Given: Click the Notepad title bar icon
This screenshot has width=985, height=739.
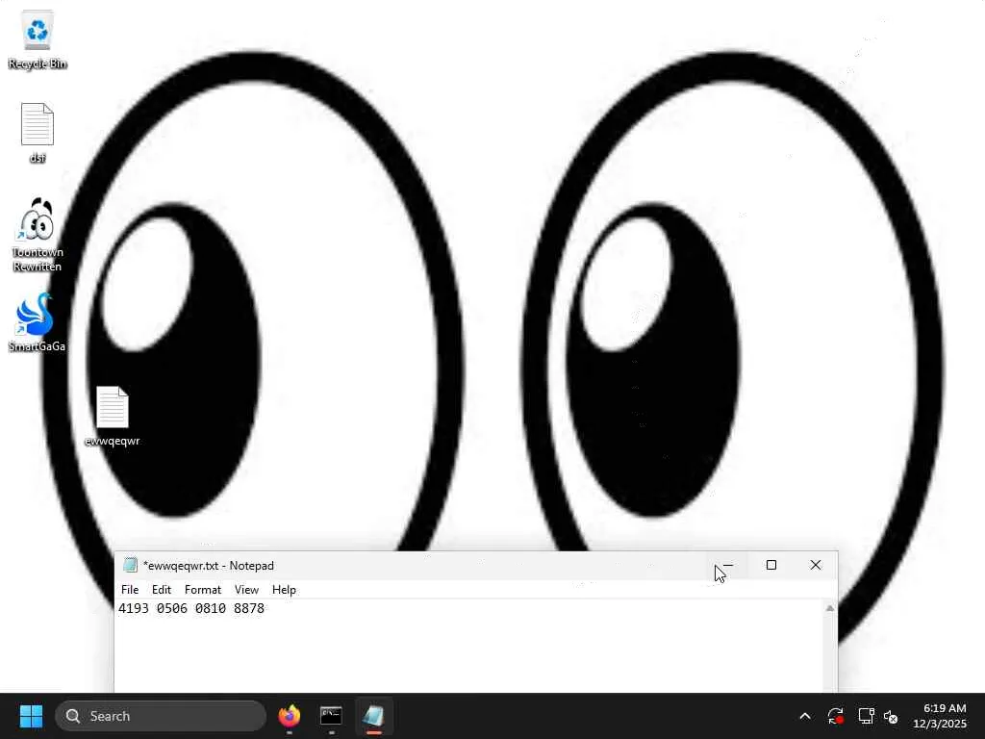Looking at the screenshot, I should pos(130,565).
